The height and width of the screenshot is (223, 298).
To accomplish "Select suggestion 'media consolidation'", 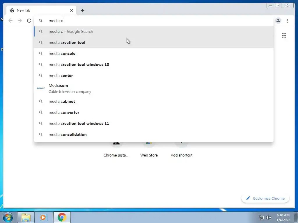I will click(x=154, y=134).
